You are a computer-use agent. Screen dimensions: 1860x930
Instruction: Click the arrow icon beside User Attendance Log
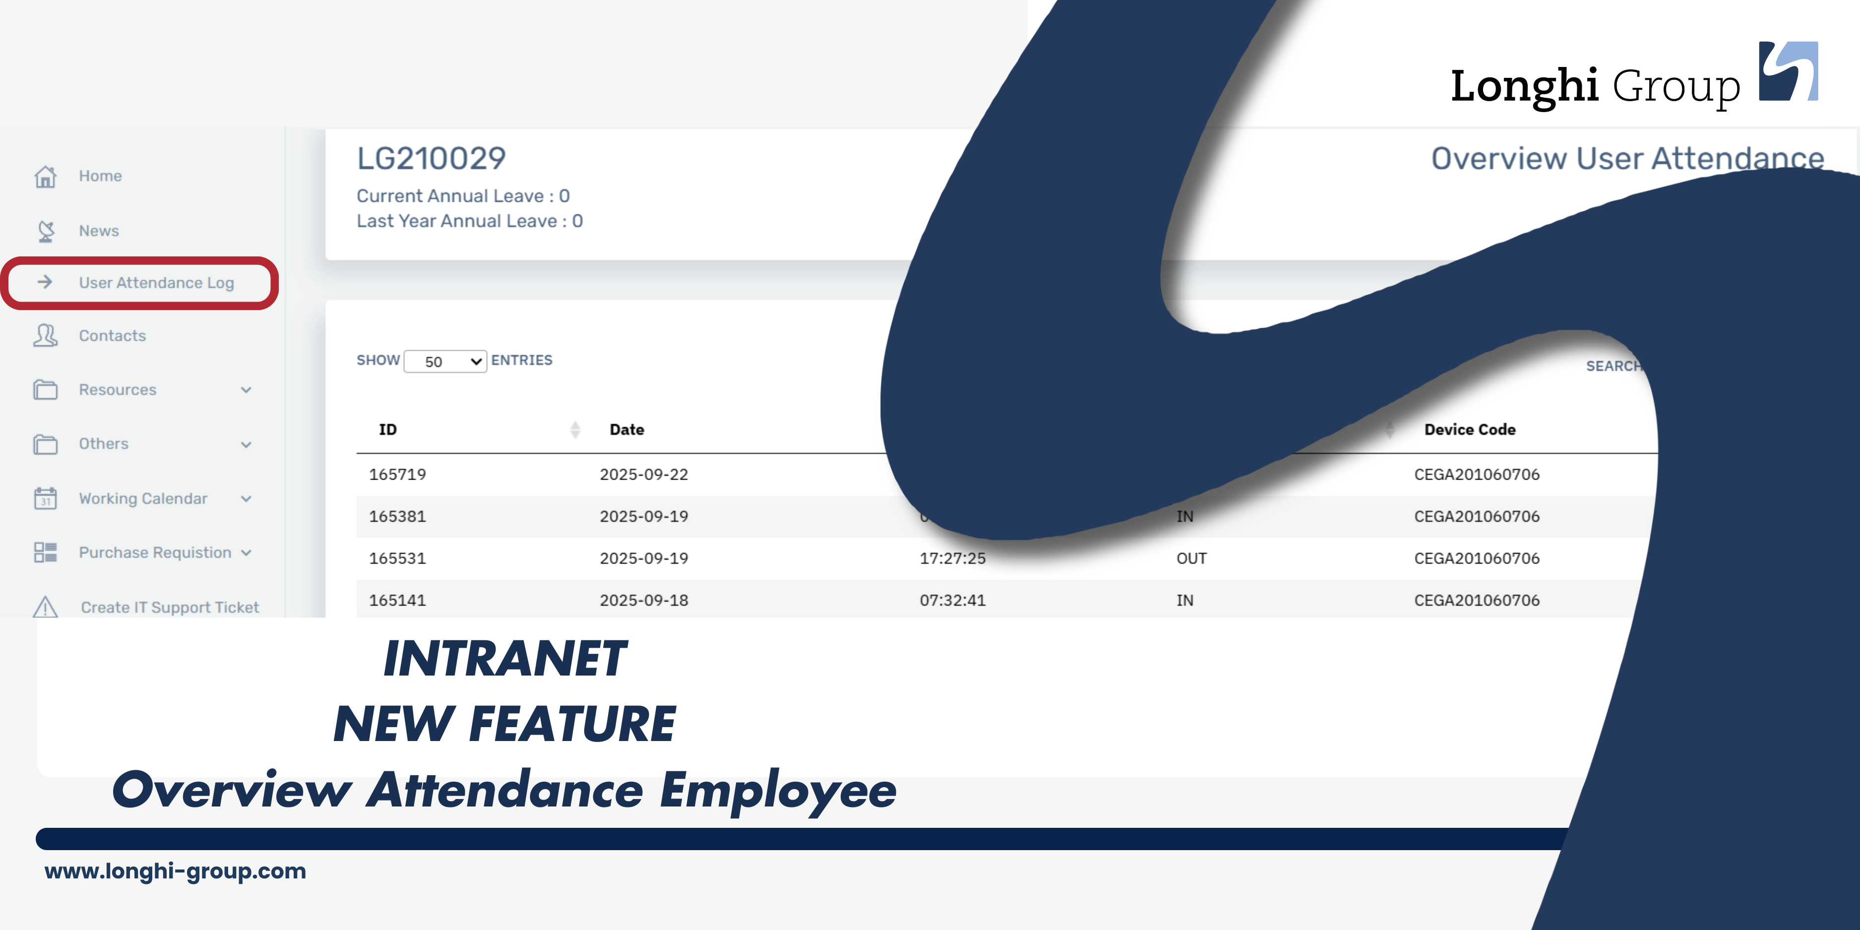[x=46, y=282]
